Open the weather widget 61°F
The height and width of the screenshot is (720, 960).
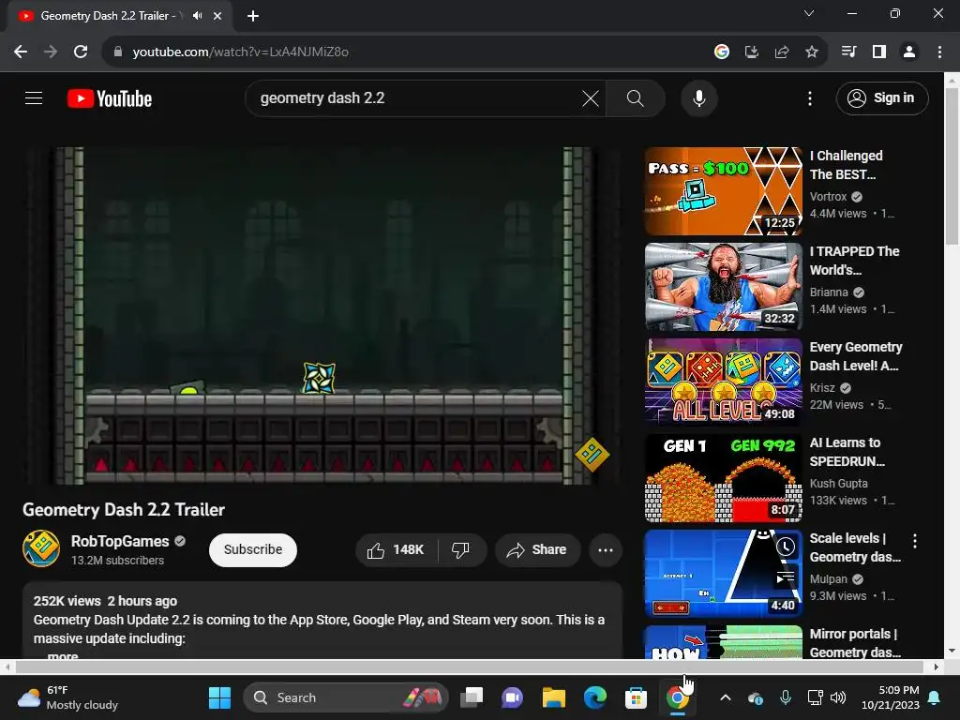point(67,697)
